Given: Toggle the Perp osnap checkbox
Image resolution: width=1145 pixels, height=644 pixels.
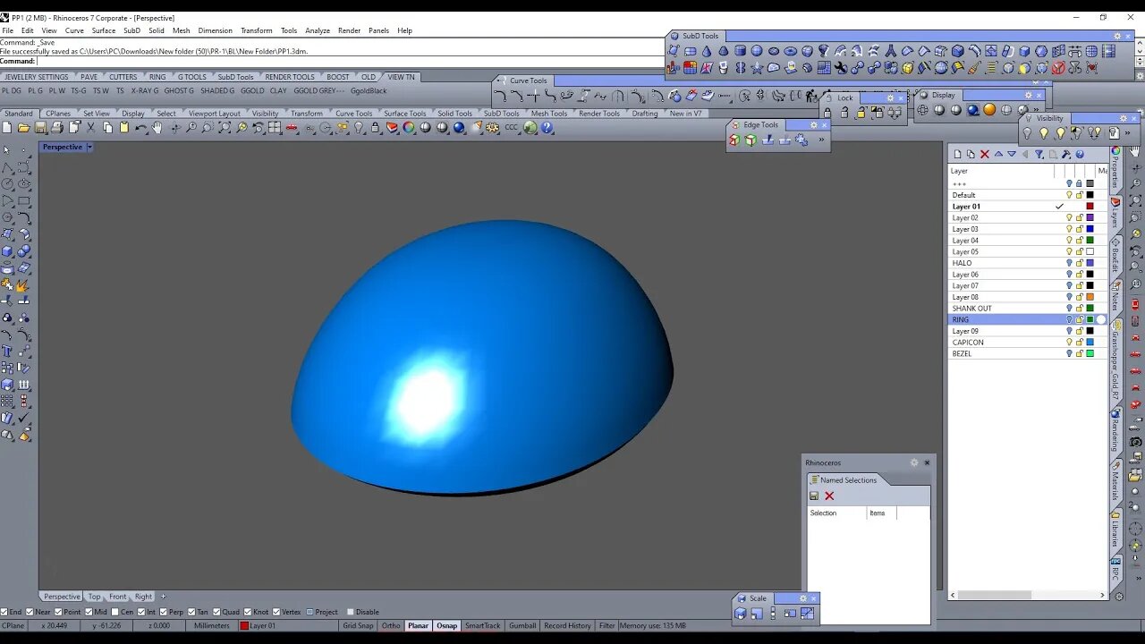Looking at the screenshot, I should (164, 612).
